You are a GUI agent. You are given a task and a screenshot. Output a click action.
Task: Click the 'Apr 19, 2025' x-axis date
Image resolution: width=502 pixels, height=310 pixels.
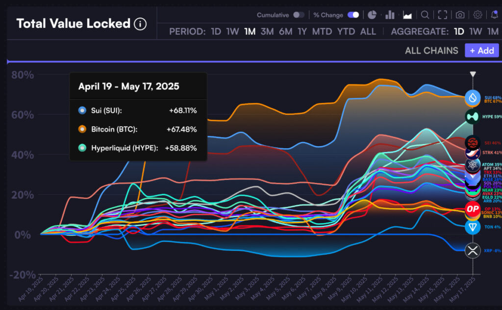30,289
